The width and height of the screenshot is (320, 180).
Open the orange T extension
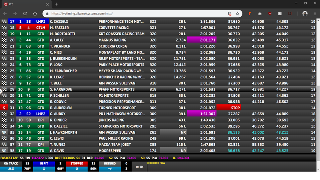250,14
